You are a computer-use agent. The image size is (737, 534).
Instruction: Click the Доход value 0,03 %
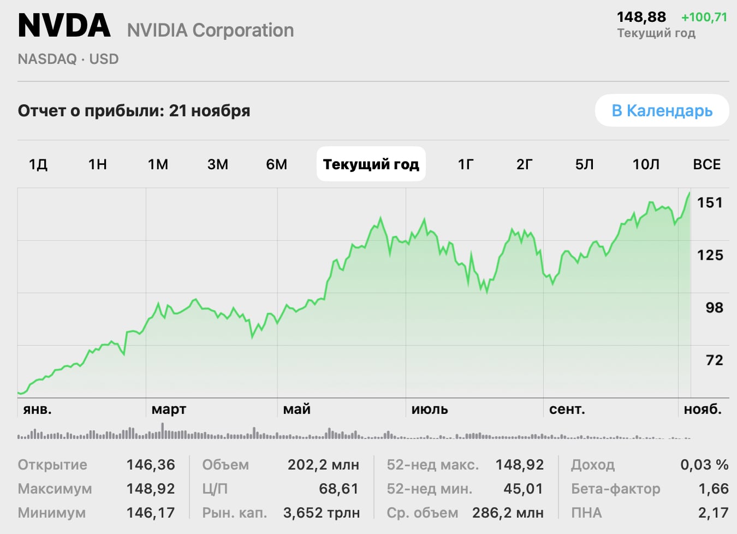point(704,465)
